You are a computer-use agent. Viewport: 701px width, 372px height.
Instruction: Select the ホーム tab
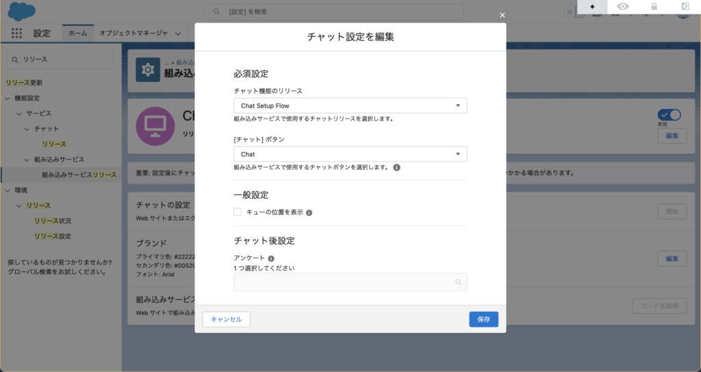coord(78,33)
